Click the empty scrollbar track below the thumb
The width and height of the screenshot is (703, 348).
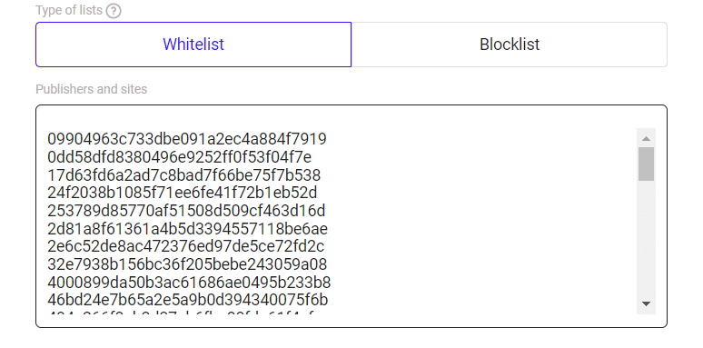click(x=646, y=238)
